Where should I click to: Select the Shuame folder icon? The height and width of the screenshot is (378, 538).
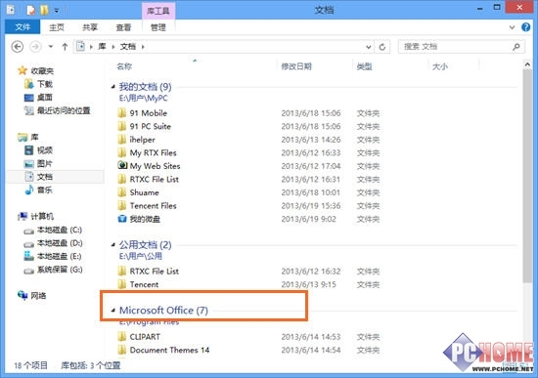point(122,192)
